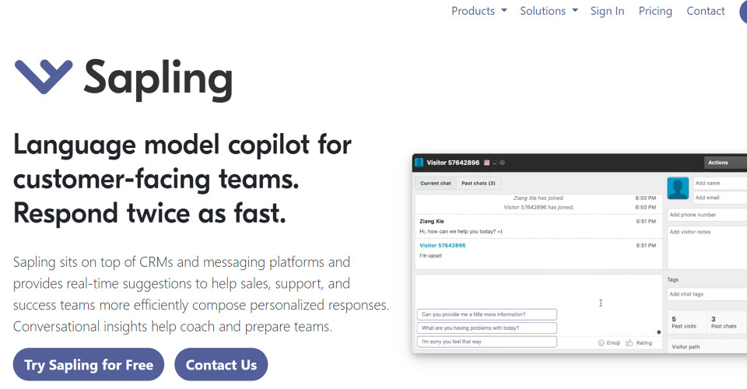The image size is (747, 389).
Task: Click the Add chat tags field
Action: pos(707,294)
